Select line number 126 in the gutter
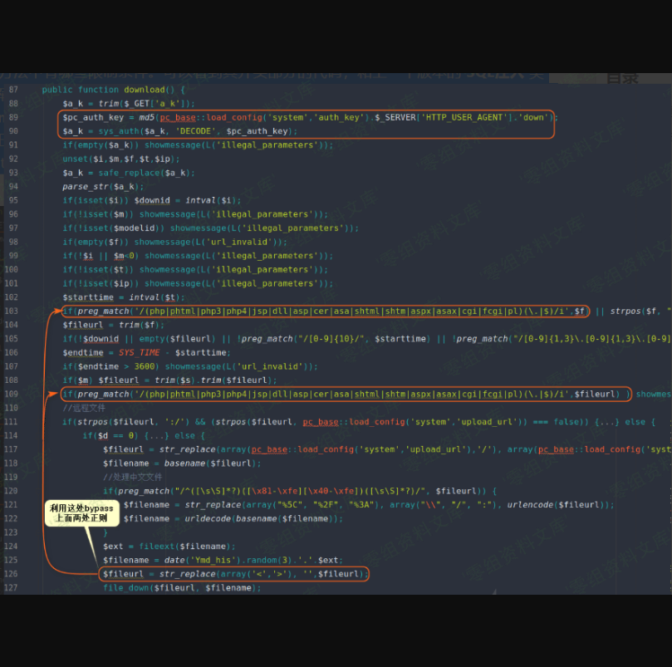672x667 pixels. [x=11, y=574]
